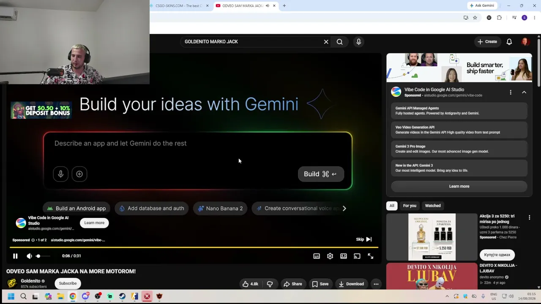Open the DEVITO X NIKOLIJA video thumbnail
This screenshot has width=541, height=304.
point(432,276)
